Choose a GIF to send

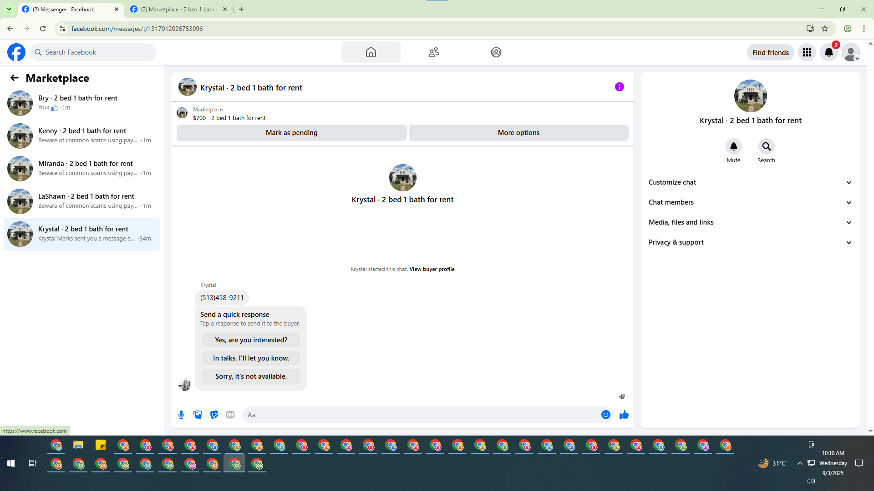230,415
